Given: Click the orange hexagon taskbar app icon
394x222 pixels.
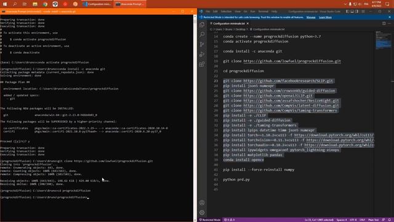Looking at the screenshot, I should (x=75, y=4).
